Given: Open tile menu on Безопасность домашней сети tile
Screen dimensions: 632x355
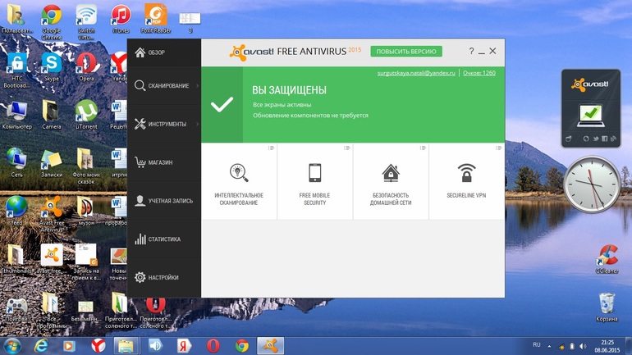Looking at the screenshot, I should click(x=423, y=148).
